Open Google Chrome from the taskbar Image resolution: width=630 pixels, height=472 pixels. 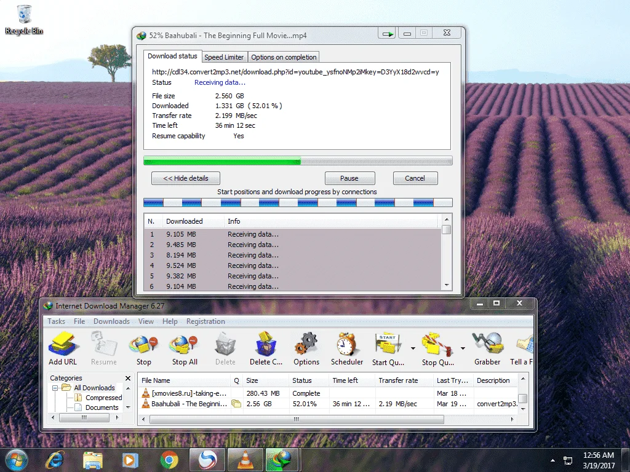pyautogui.click(x=169, y=460)
